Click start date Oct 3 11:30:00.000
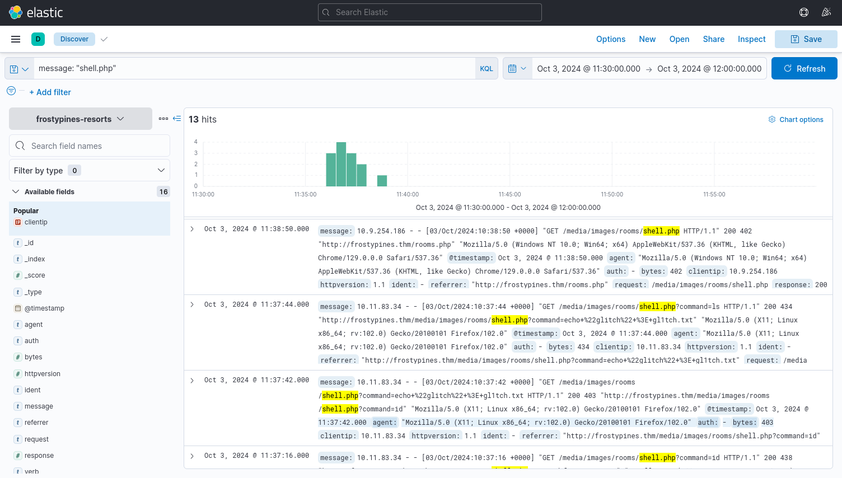Screen dimensions: 842x478 (588, 68)
